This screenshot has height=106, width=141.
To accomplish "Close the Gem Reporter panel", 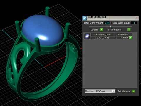I will (136, 18).
